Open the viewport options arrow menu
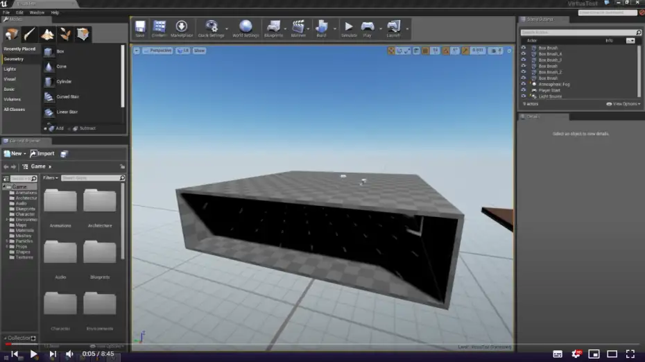Viewport: 645px width, 362px height. 137,51
